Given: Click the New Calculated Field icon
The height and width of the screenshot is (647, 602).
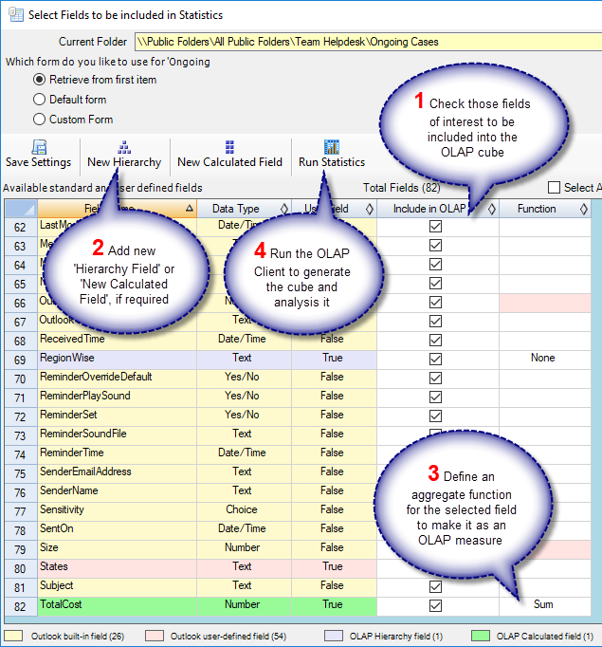Looking at the screenshot, I should [229, 147].
